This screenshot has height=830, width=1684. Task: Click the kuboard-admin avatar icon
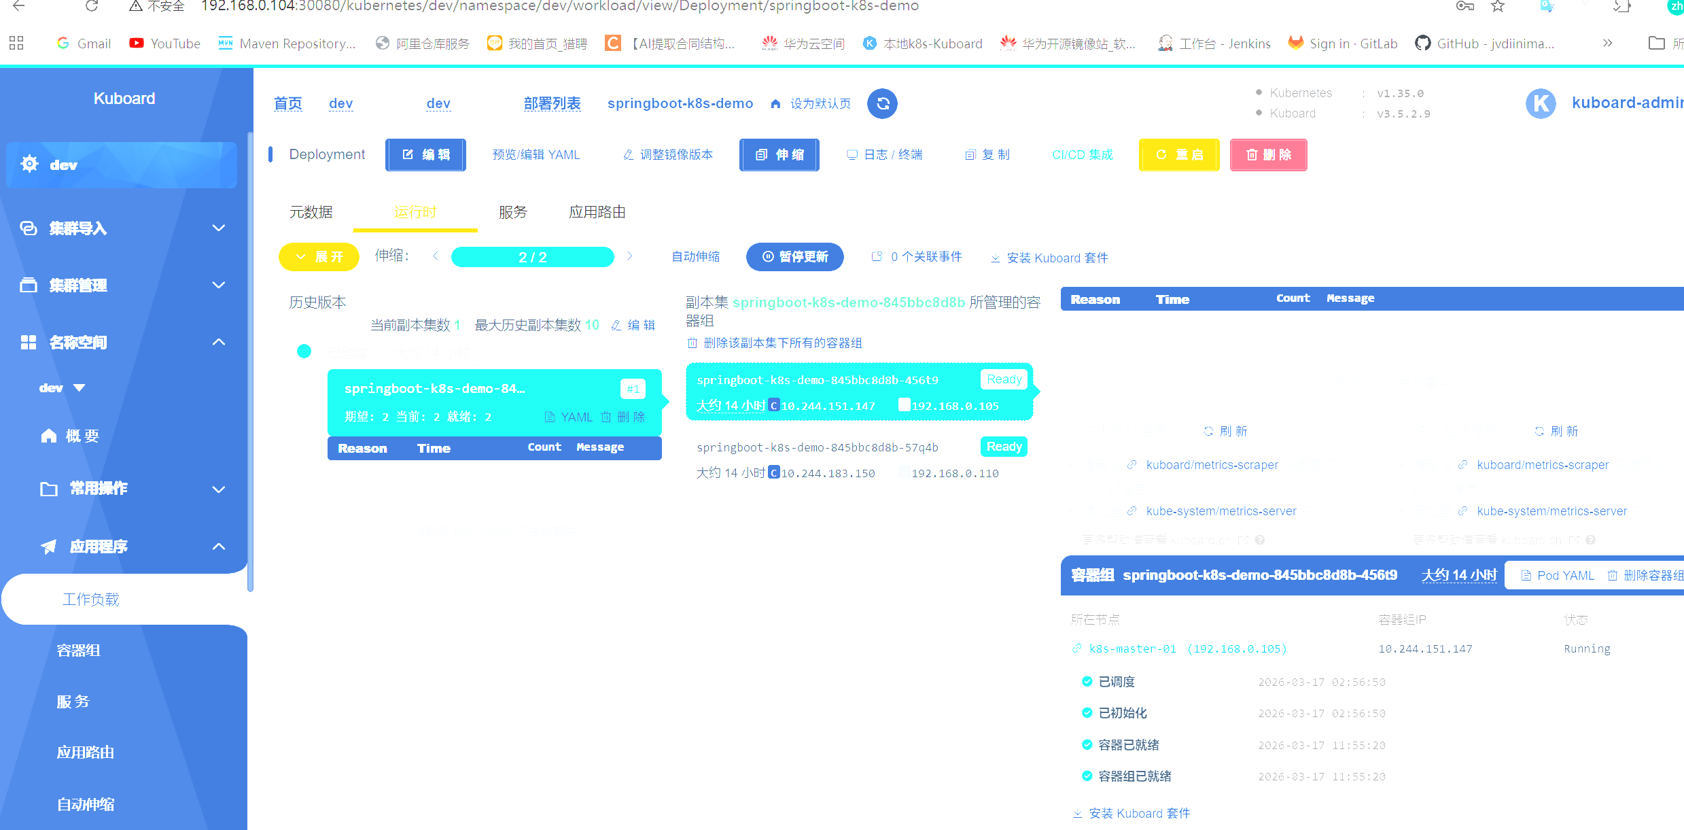pos(1541,103)
